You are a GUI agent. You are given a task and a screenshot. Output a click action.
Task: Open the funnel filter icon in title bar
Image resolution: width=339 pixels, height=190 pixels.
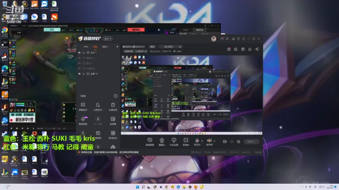238,39
